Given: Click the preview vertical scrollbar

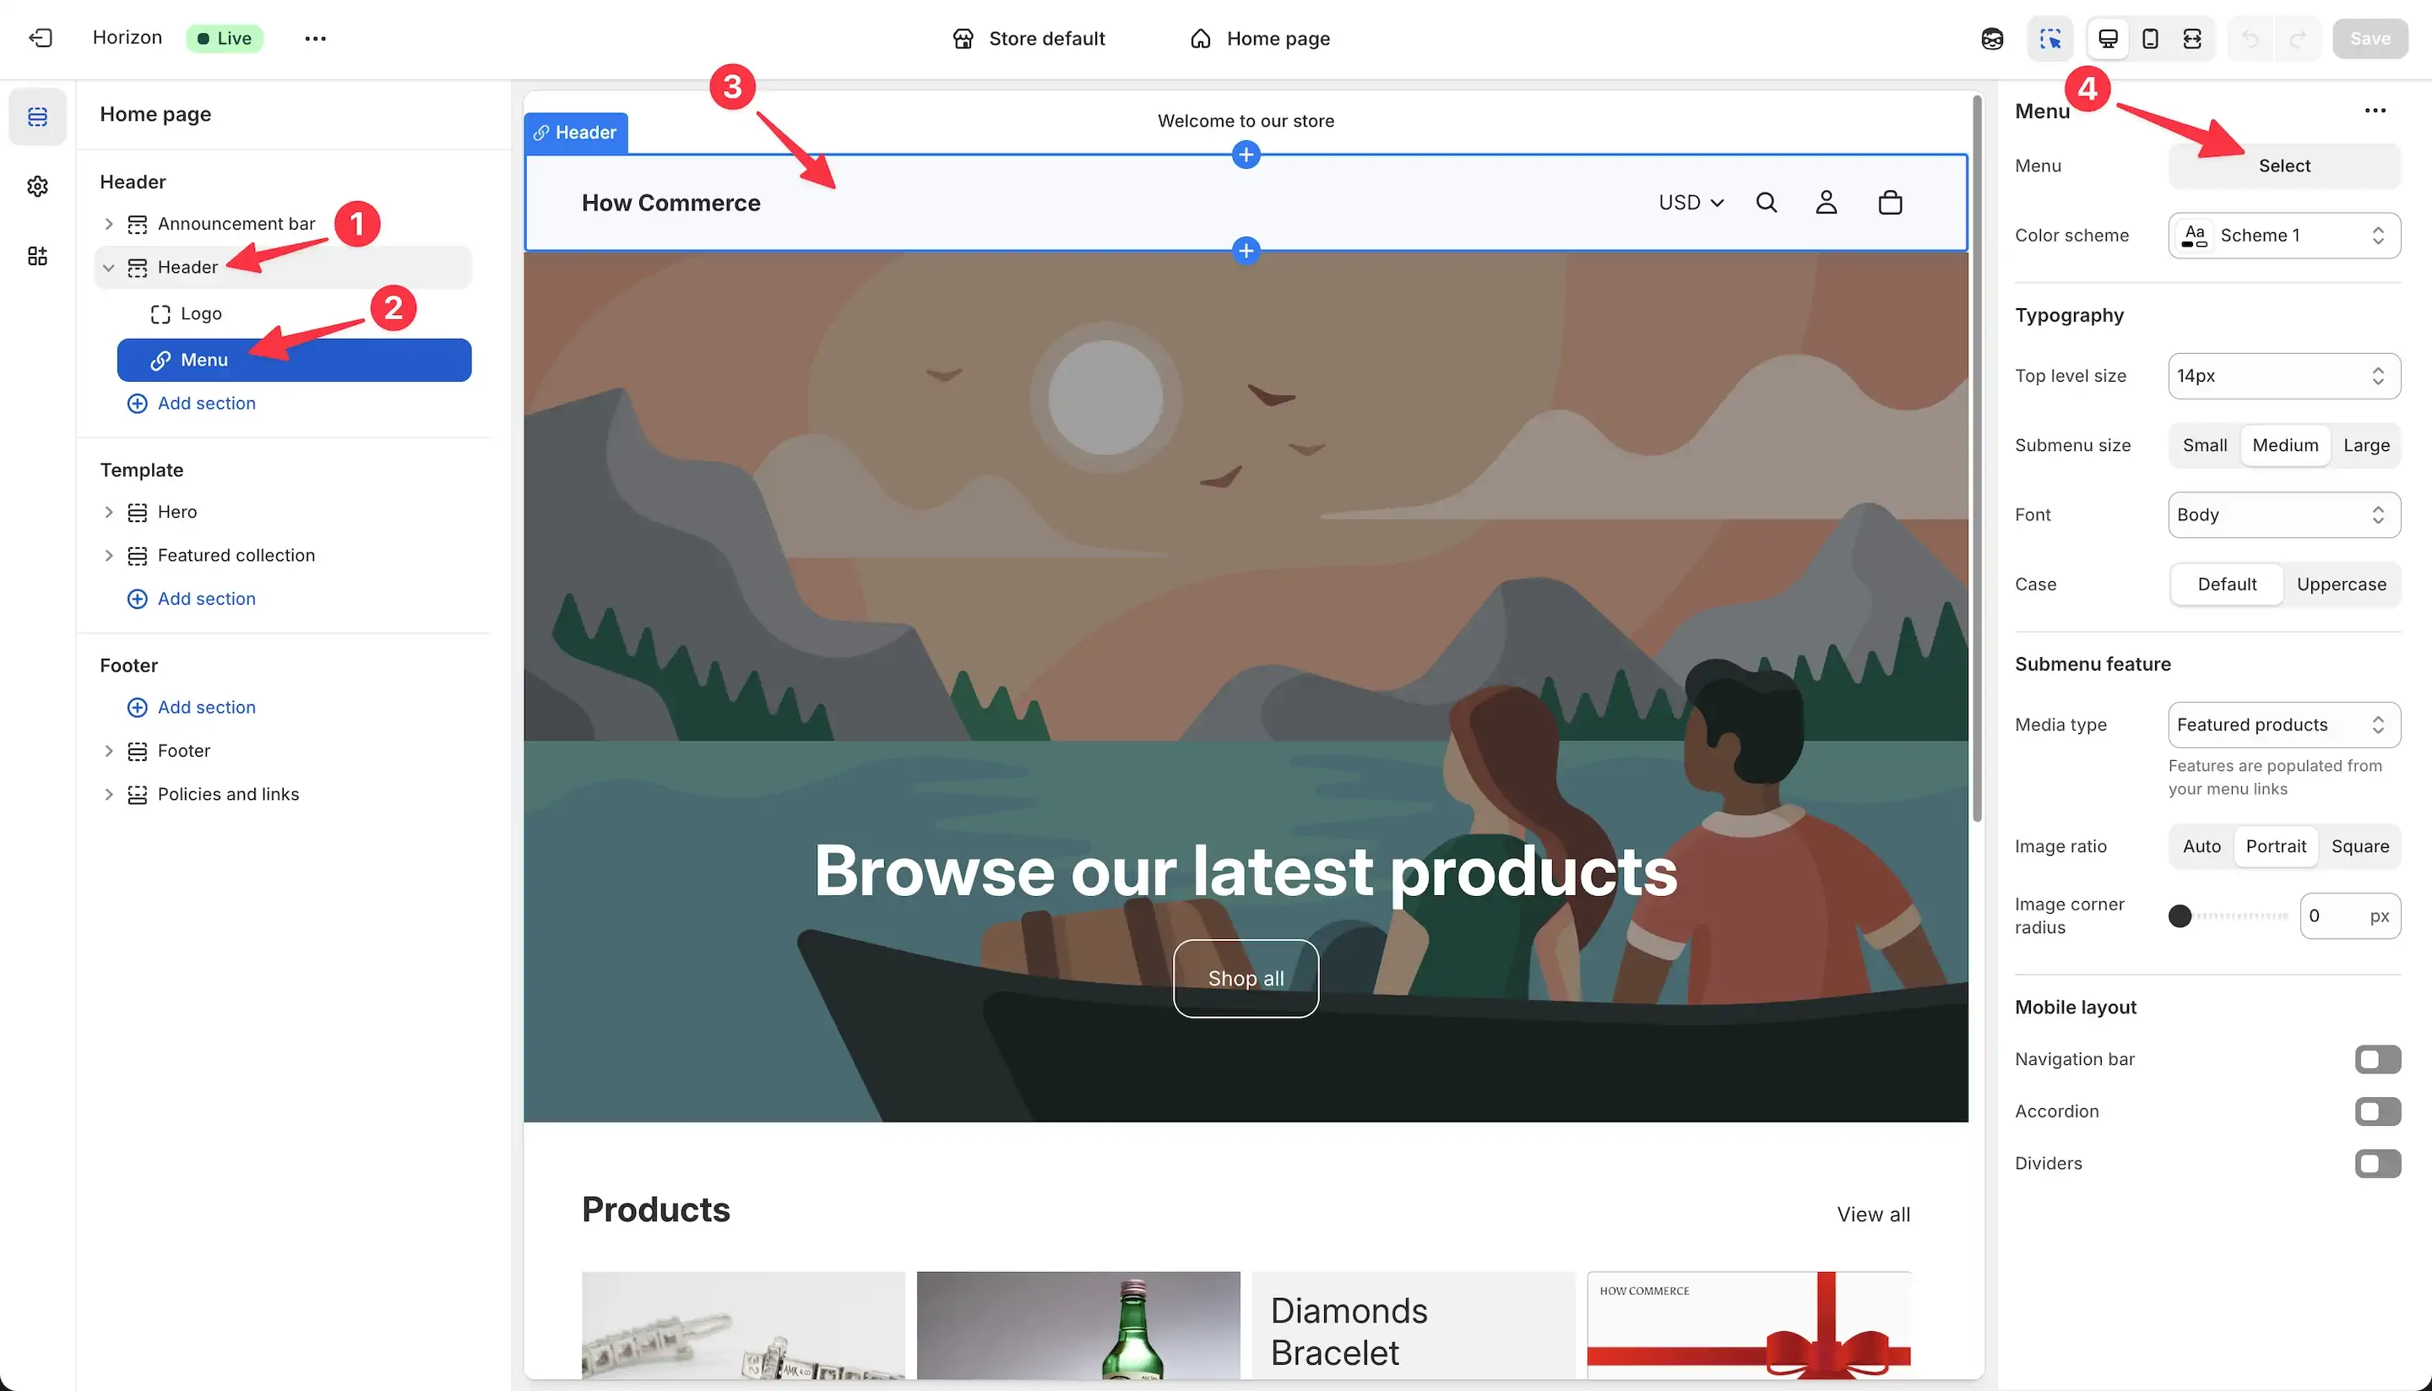Looking at the screenshot, I should [1976, 459].
